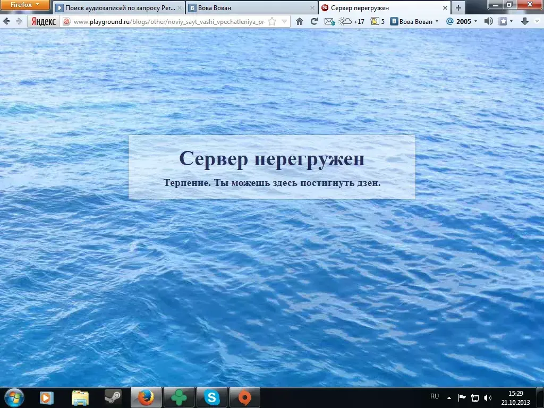
Task: Open the orange Firefox menu button
Action: click(25, 5)
